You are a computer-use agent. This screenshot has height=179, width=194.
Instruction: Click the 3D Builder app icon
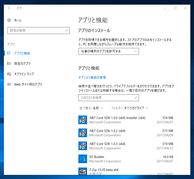point(83,159)
